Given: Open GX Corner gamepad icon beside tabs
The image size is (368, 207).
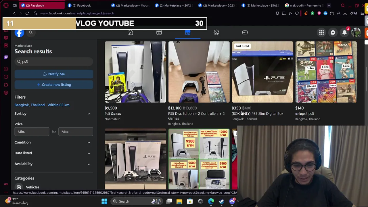Looking at the screenshot, I should coord(15,5).
